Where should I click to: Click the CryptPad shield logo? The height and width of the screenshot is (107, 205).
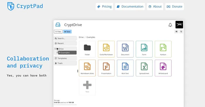pyautogui.click(x=11, y=6)
